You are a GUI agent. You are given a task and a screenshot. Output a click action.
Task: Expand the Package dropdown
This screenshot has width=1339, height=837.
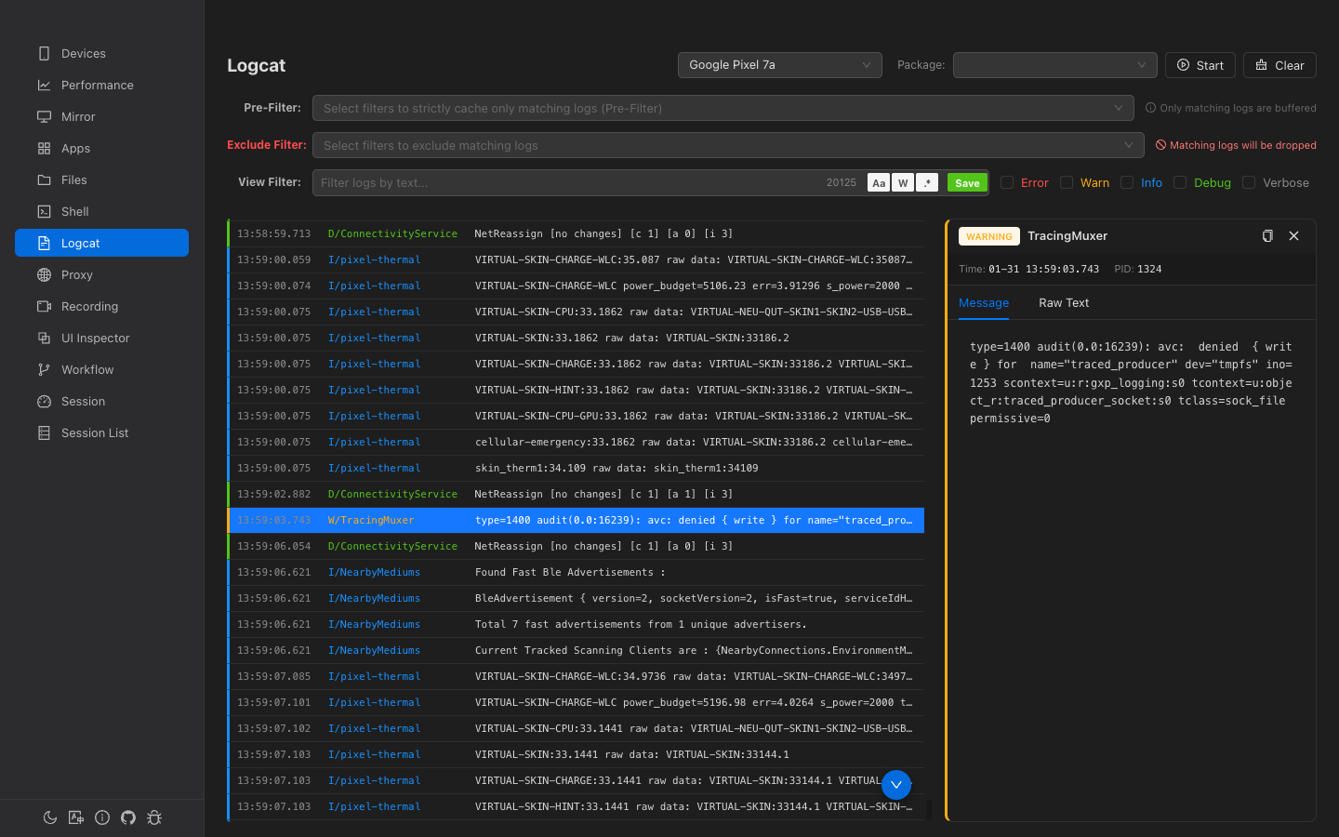pyautogui.click(x=1054, y=65)
